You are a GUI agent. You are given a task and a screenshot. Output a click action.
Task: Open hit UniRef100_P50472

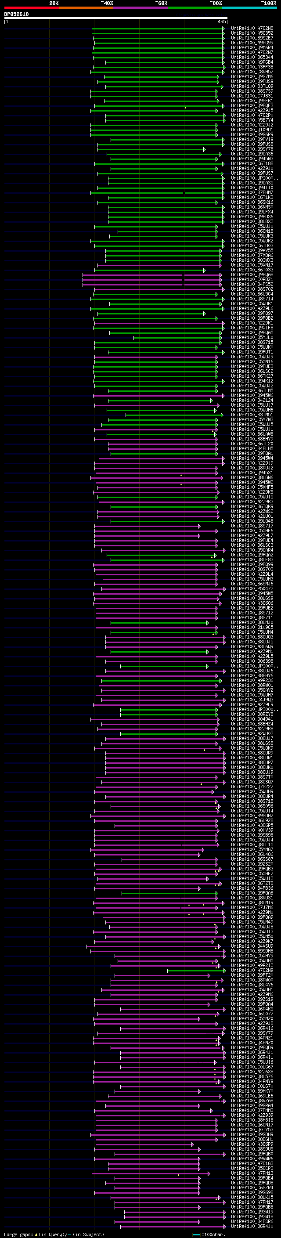click(x=252, y=589)
